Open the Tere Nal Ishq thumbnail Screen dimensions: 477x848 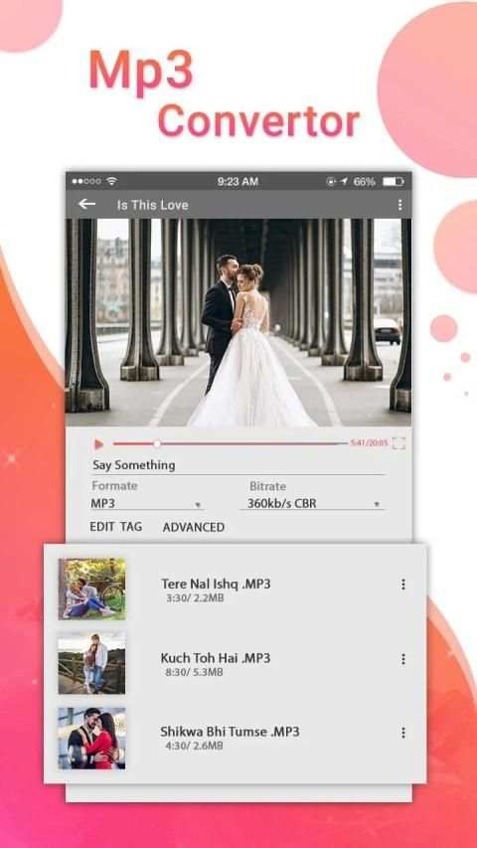tap(92, 589)
